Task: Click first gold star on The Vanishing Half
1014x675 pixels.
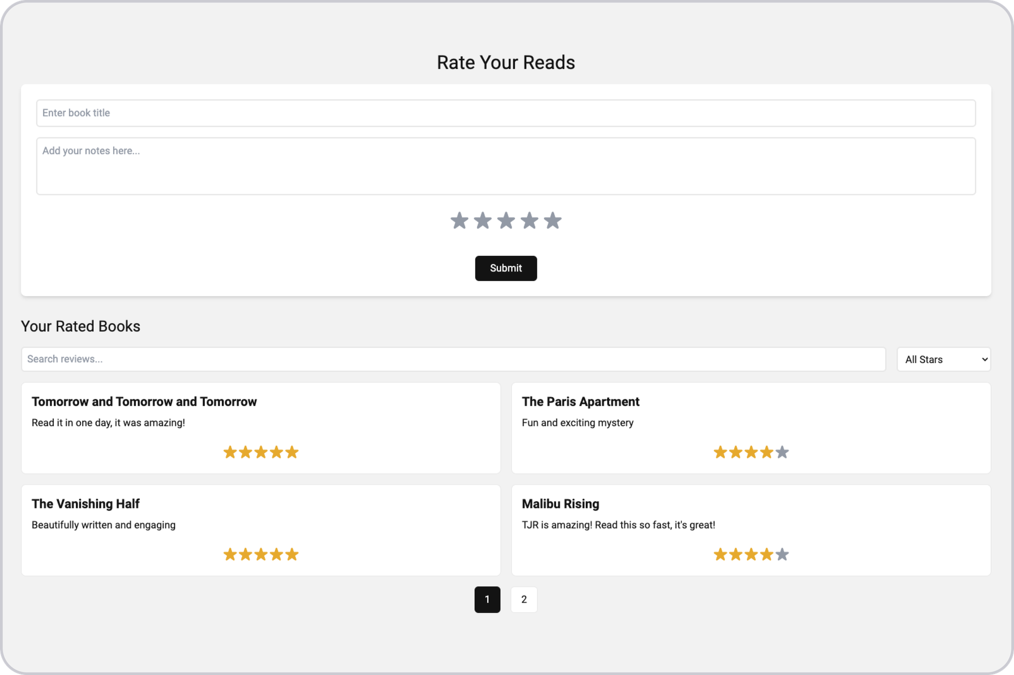Action: [x=230, y=554]
